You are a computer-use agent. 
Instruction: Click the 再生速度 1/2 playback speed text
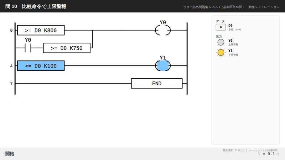[x=230, y=150]
